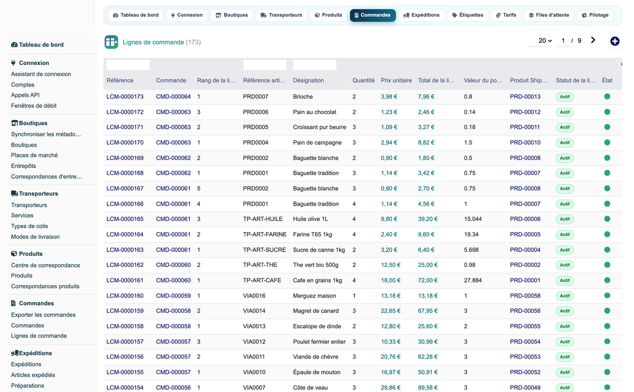Click the Huile olive 1L designation cell

pos(311,219)
